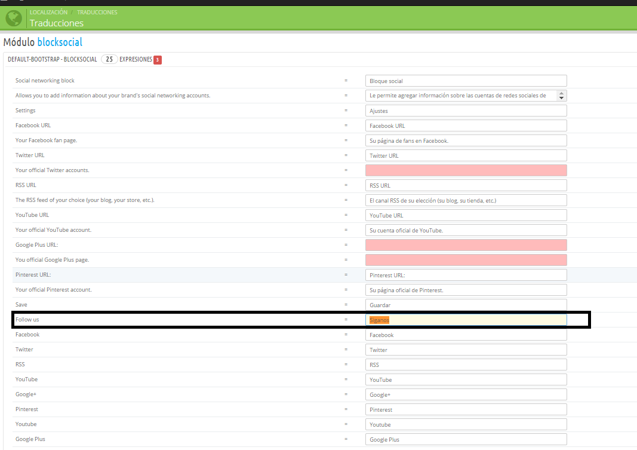Click the blocksocial module name in heading

click(x=60, y=42)
